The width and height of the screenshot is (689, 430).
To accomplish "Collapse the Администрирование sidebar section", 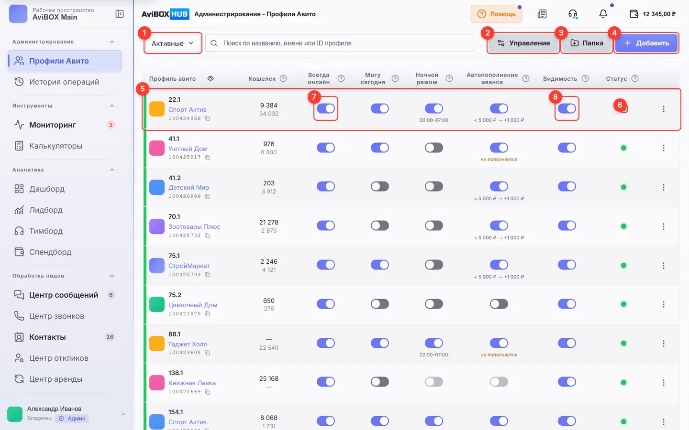I will (x=112, y=42).
